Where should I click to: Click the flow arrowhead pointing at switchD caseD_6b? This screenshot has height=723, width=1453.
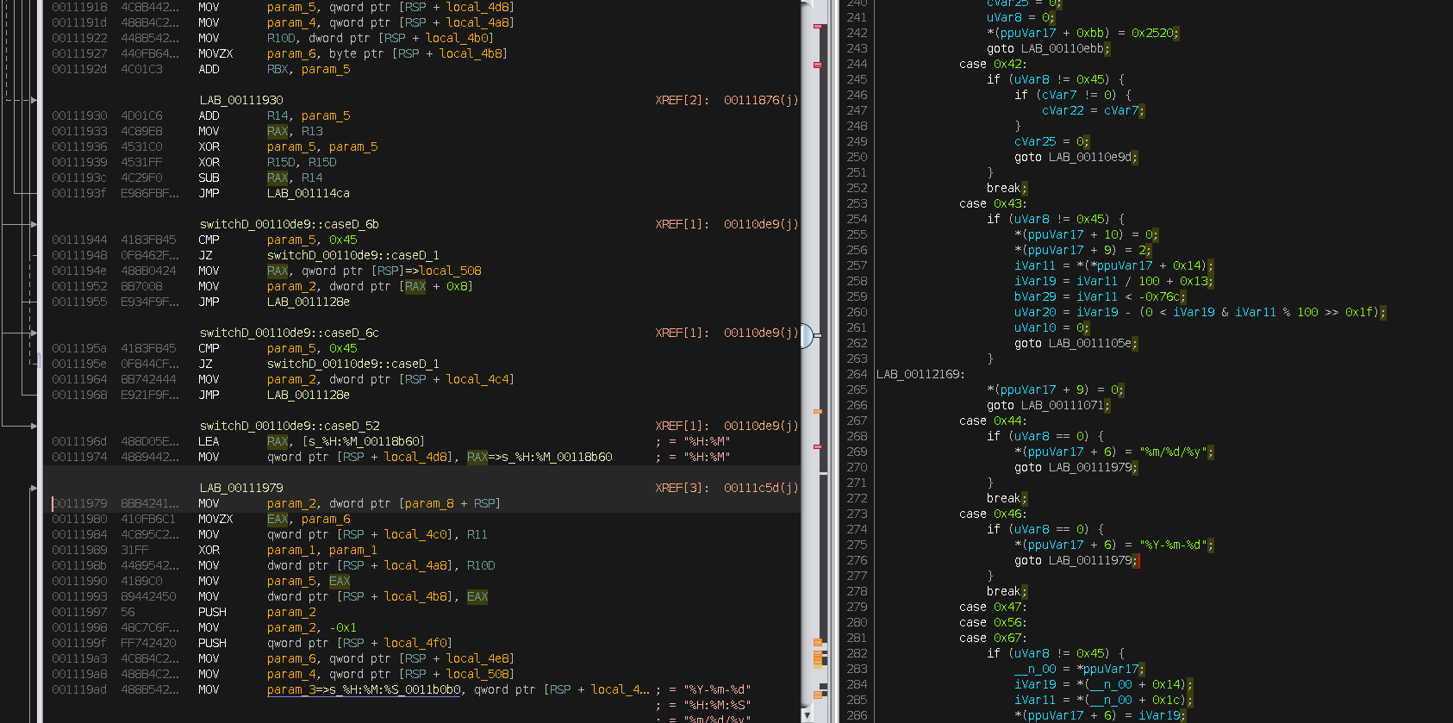pyautogui.click(x=34, y=225)
